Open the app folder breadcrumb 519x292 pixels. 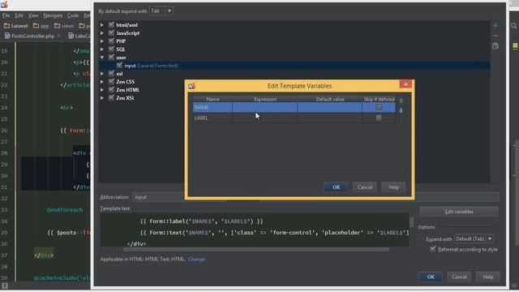tap(41, 26)
